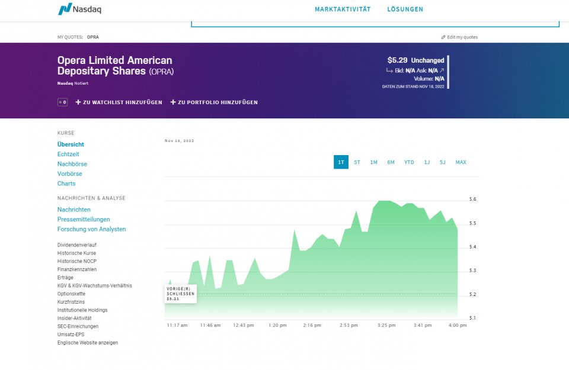The height and width of the screenshot is (370, 569).
Task: Click the OPRA quote in My Quotes
Action: tap(93, 37)
